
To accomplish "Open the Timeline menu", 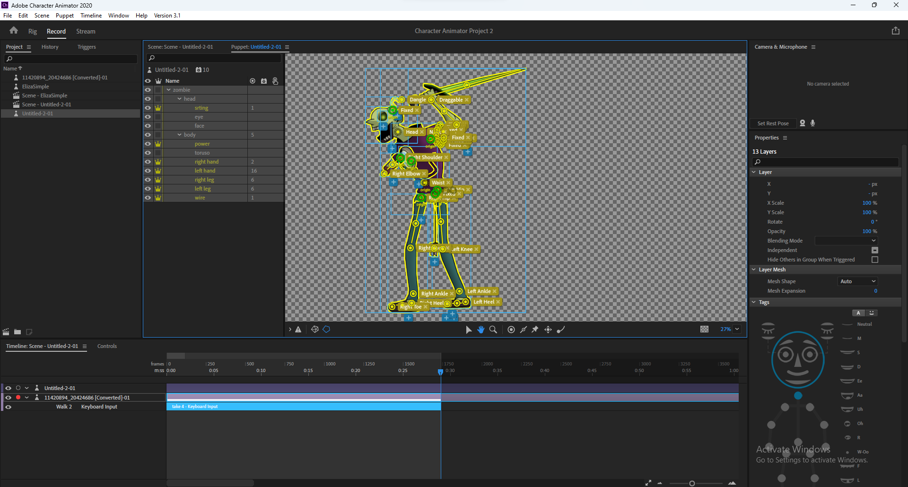I will 91,16.
